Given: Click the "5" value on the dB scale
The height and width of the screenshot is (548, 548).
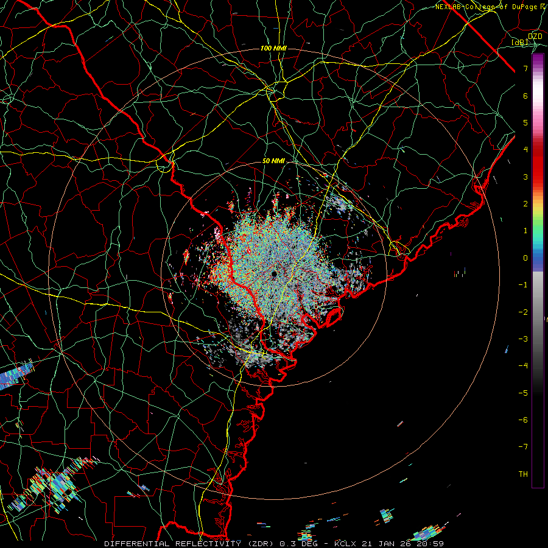Looking at the screenshot, I should (525, 122).
